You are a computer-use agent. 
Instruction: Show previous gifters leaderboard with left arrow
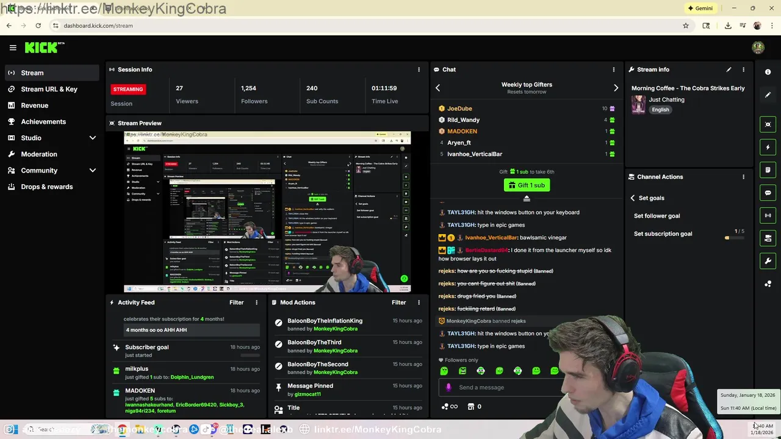(x=437, y=88)
